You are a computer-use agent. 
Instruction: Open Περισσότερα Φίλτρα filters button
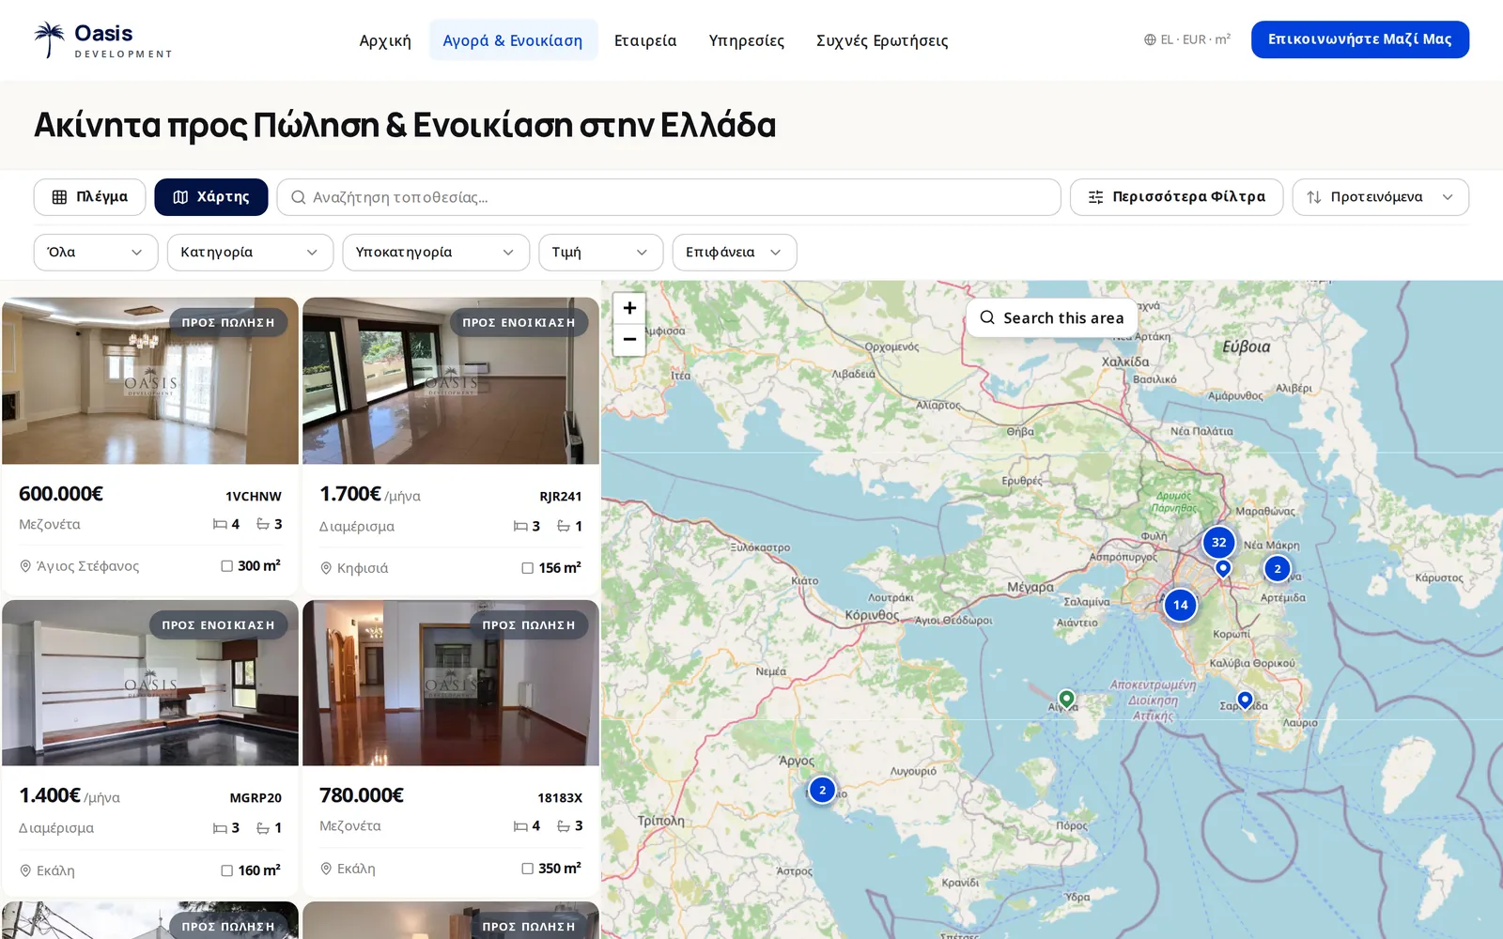[x=1176, y=197]
